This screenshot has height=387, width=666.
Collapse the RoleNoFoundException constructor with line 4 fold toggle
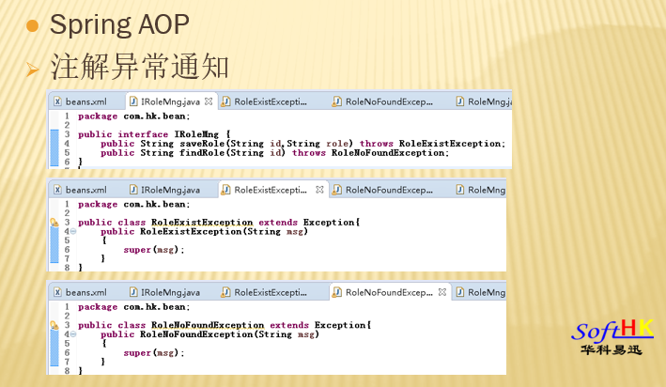click(73, 334)
